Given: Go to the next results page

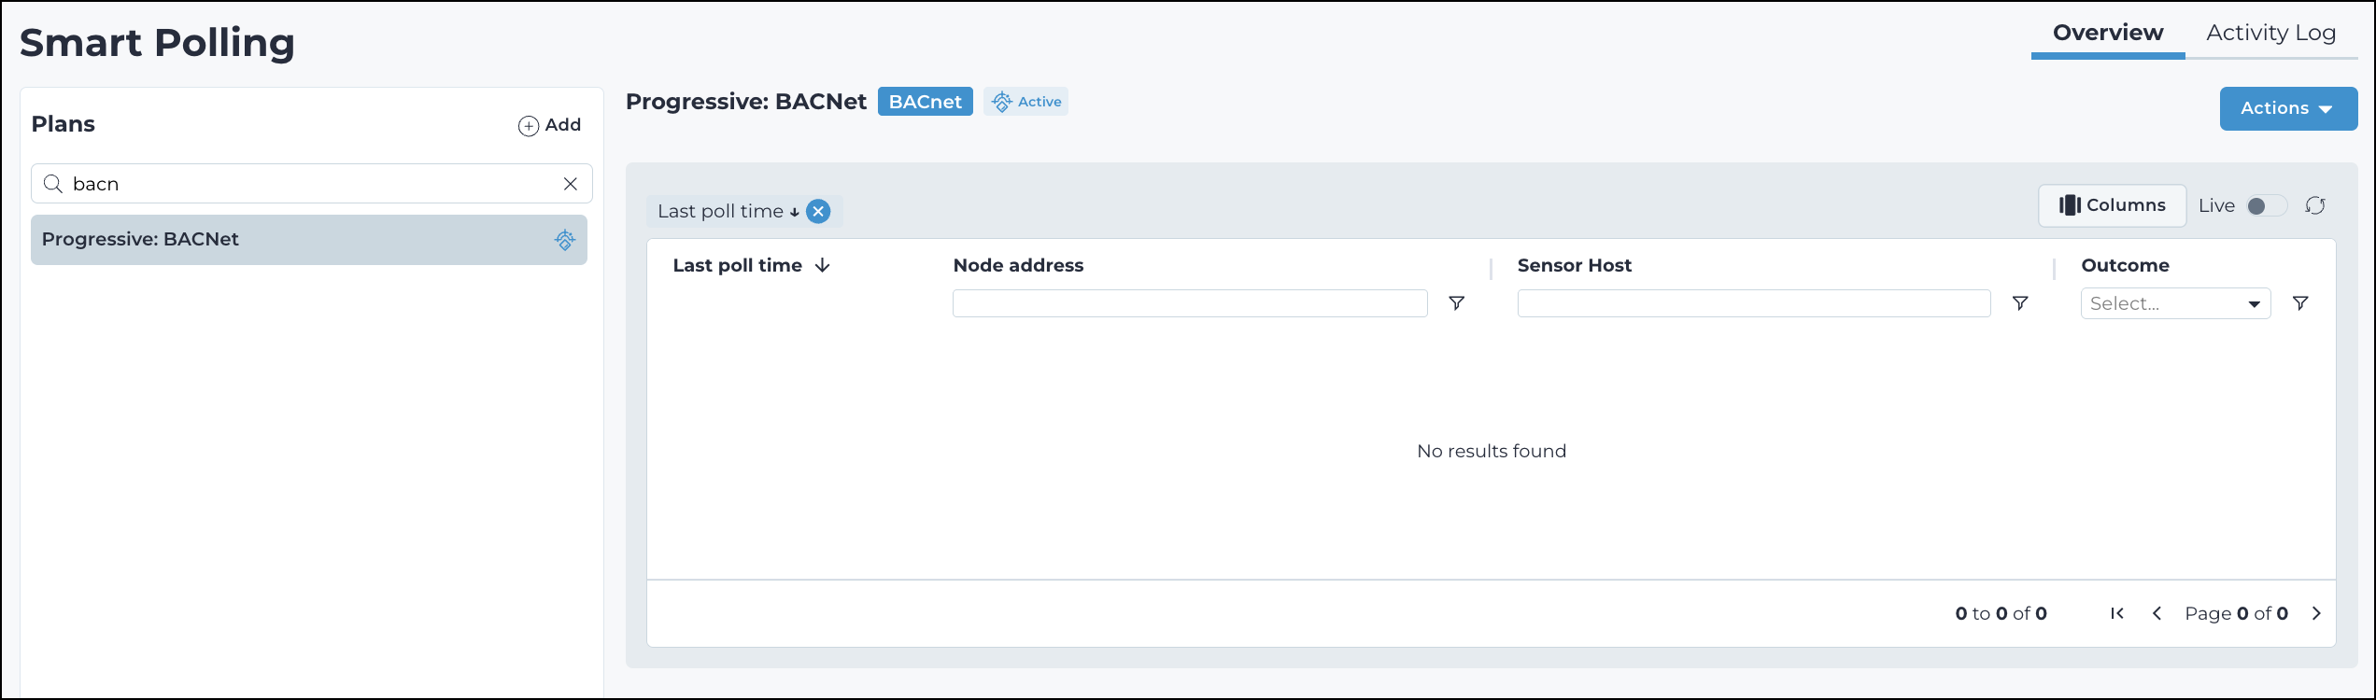Looking at the screenshot, I should tap(2316, 613).
